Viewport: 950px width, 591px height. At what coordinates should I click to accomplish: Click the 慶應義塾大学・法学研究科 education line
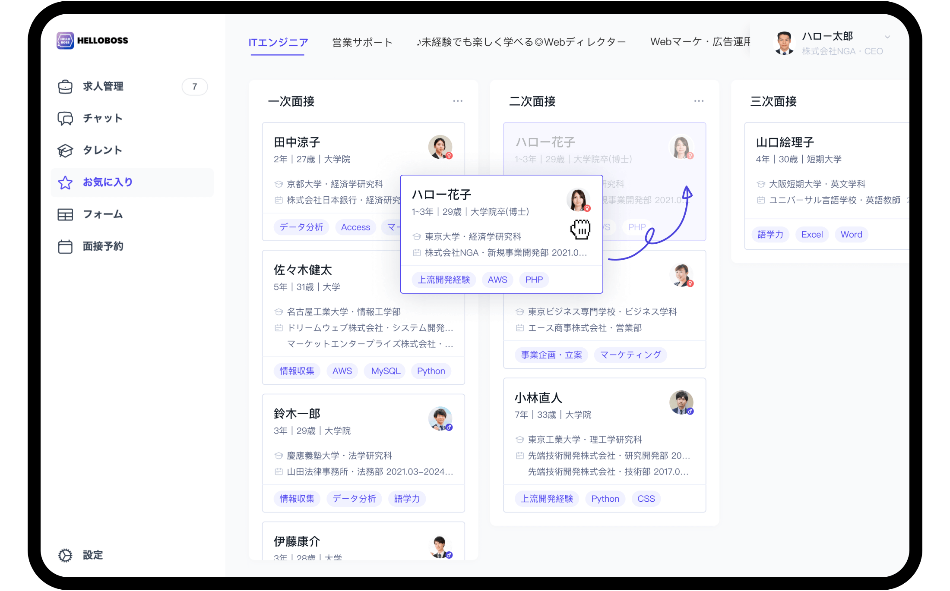pos(339,456)
